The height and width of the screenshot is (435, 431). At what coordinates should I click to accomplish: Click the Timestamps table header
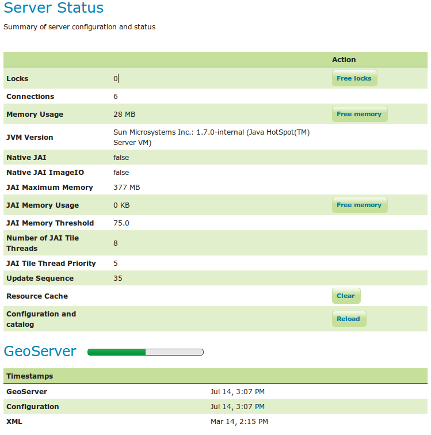pos(29,376)
